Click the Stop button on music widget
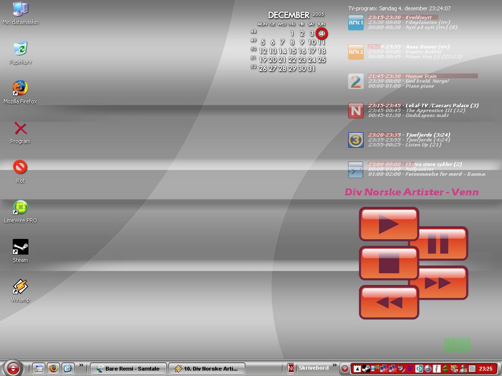Image resolution: width=502 pixels, height=376 pixels. (x=389, y=263)
